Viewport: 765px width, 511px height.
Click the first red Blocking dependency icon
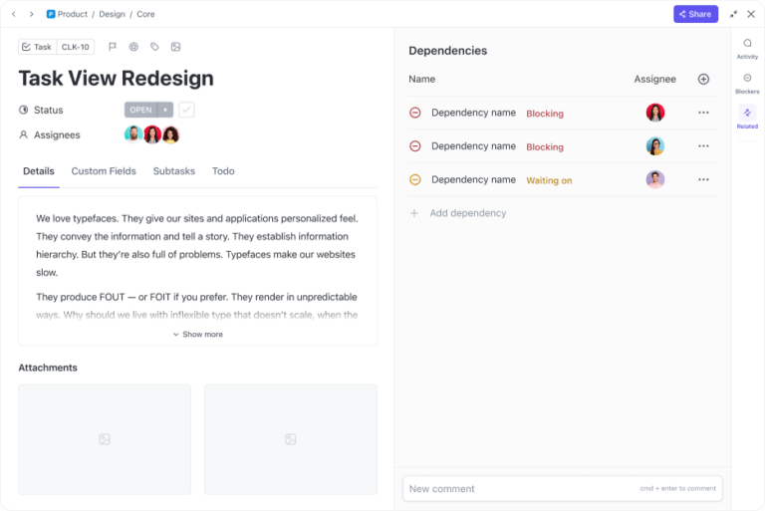coord(415,113)
